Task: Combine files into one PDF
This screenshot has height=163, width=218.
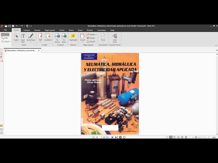Action: click(48, 37)
